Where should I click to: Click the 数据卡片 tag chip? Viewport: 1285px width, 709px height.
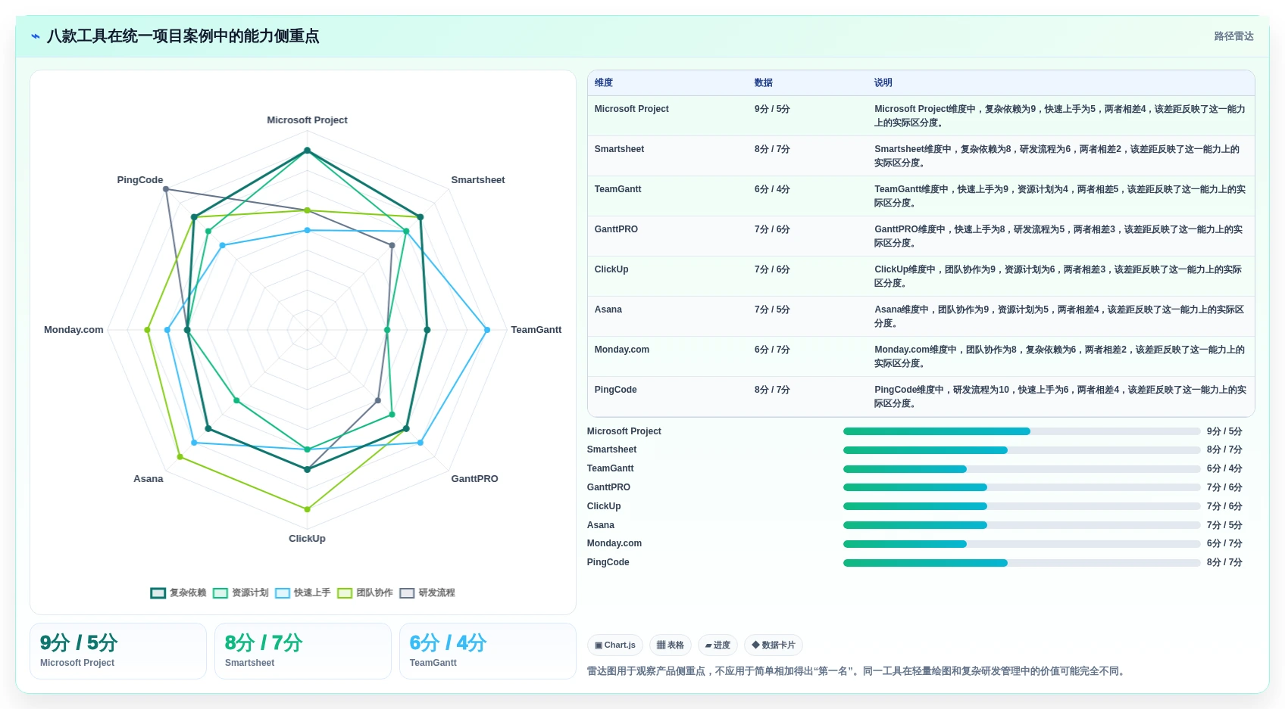coord(774,645)
